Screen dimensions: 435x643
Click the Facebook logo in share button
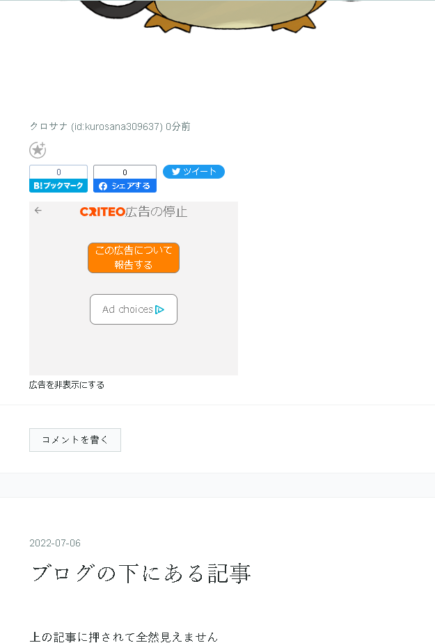tap(103, 186)
